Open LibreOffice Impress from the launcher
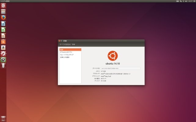196x122 pixels. tap(3, 36)
